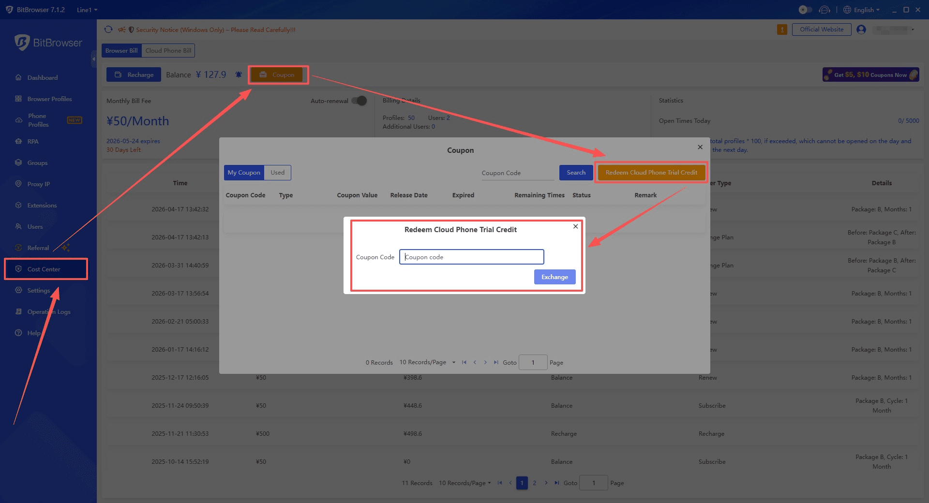Collapse the sidebar using the edge handle
929x503 pixels.
click(93, 59)
